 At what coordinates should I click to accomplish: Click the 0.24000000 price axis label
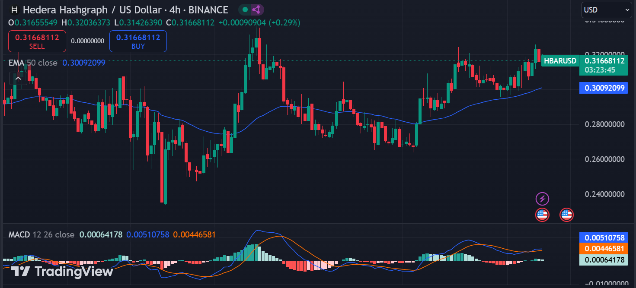[x=604, y=194]
